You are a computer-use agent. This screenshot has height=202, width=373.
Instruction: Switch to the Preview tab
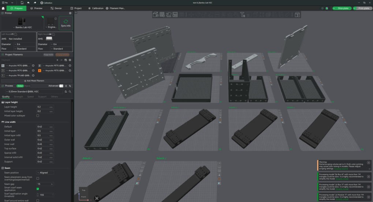coord(36,8)
